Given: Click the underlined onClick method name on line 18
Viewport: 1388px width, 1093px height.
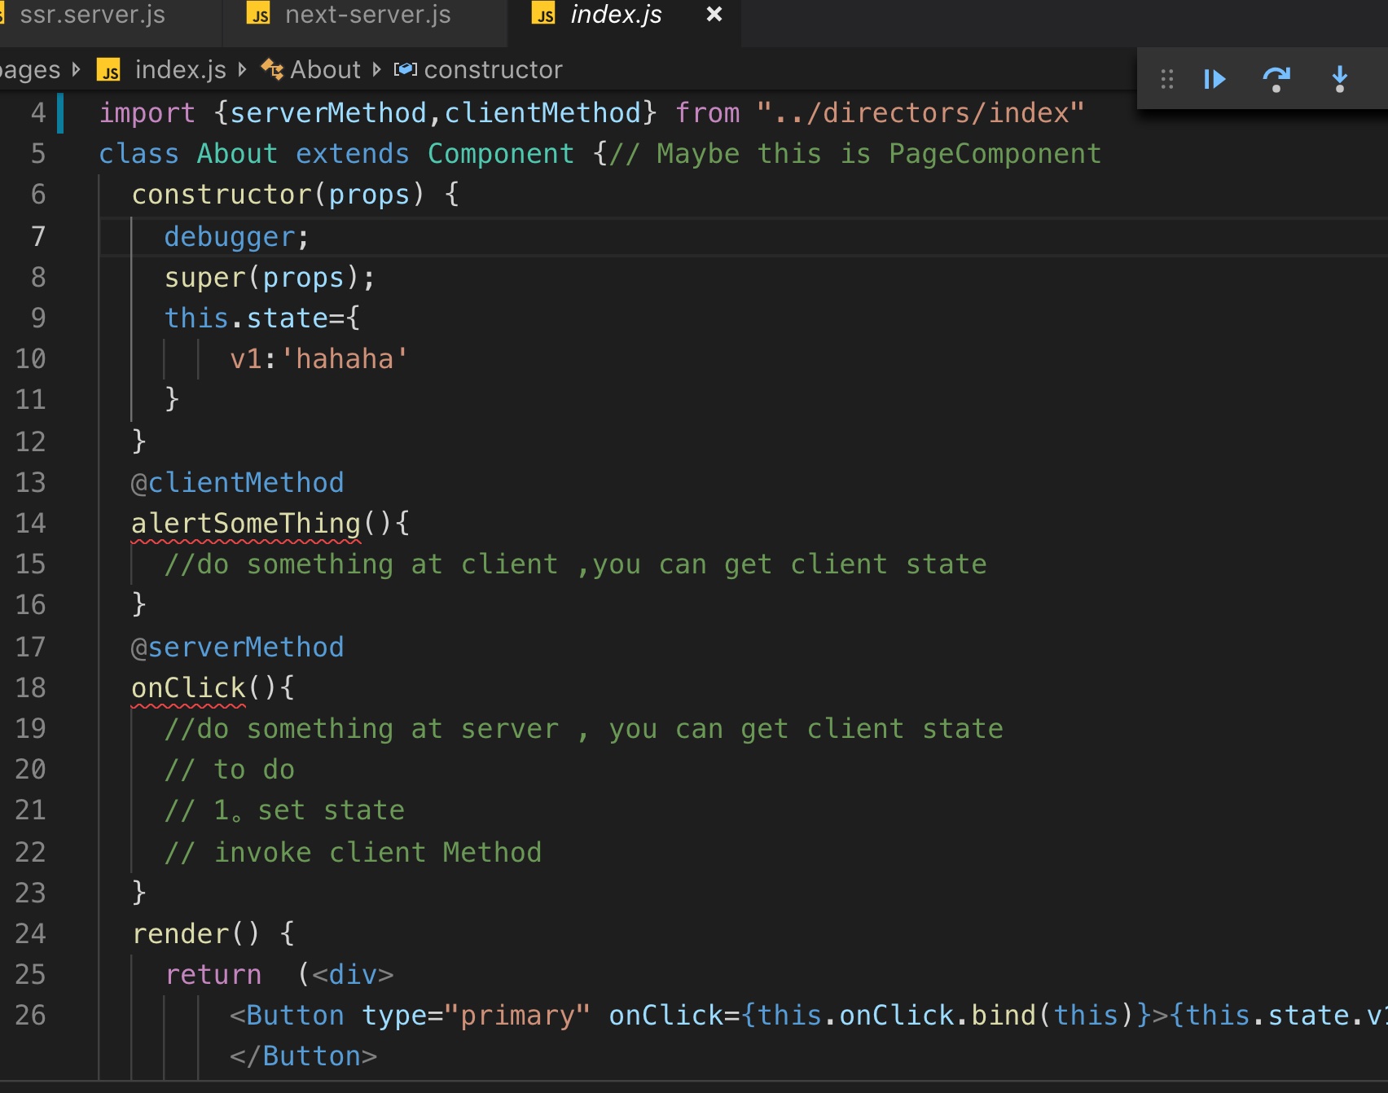Looking at the screenshot, I should point(188,688).
